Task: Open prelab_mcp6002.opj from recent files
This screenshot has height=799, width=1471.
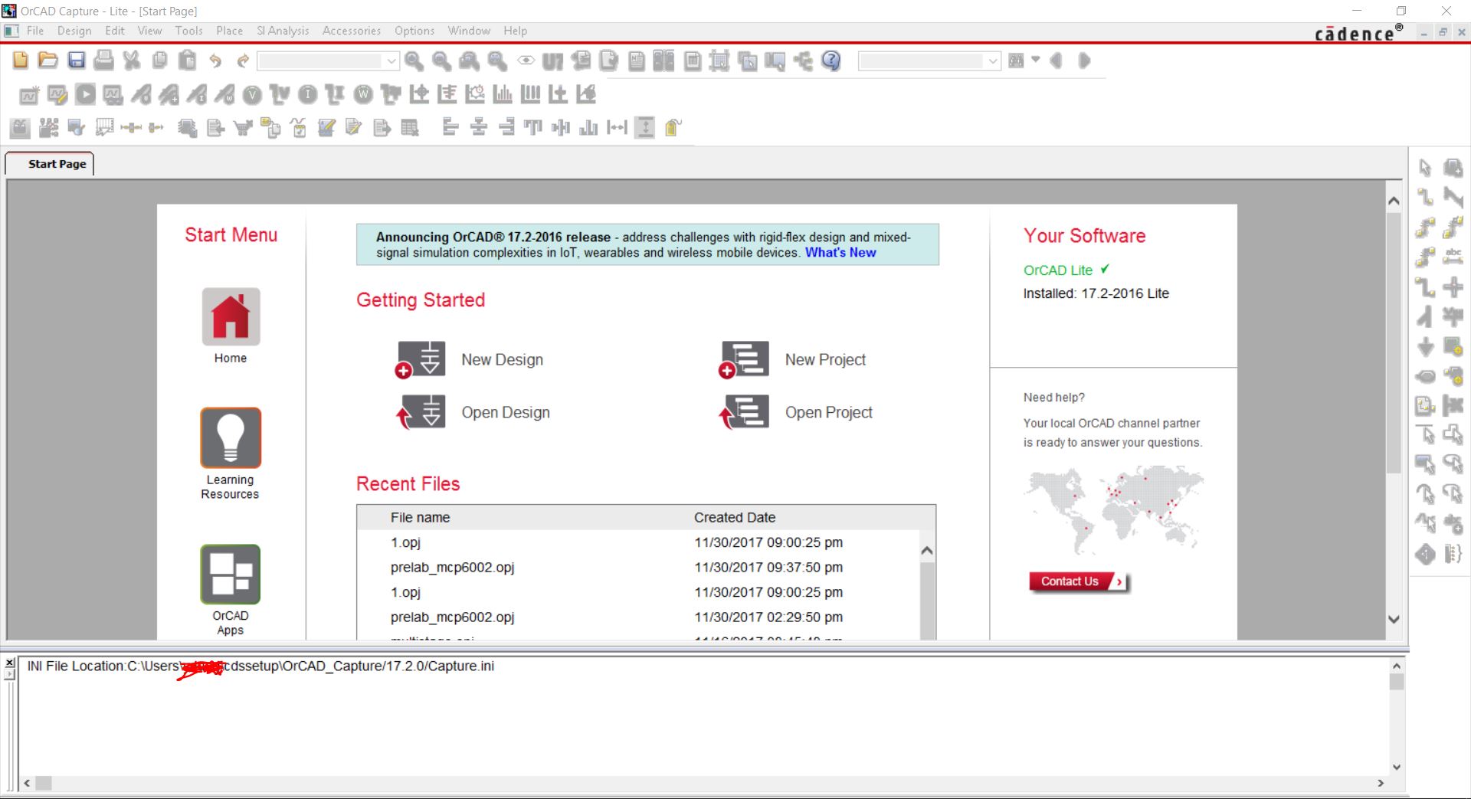Action: pyautogui.click(x=452, y=568)
